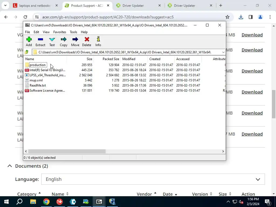This screenshot has height=207, width=276.
Task: Open Windows Start menu
Action: (x=6, y=202)
